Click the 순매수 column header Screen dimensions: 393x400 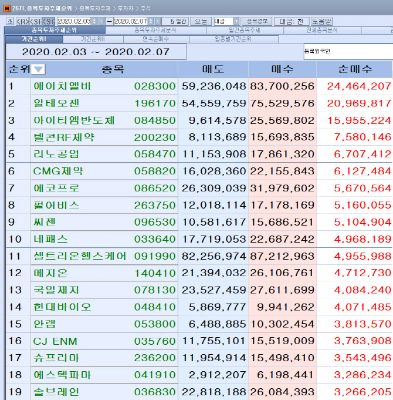[x=354, y=69]
